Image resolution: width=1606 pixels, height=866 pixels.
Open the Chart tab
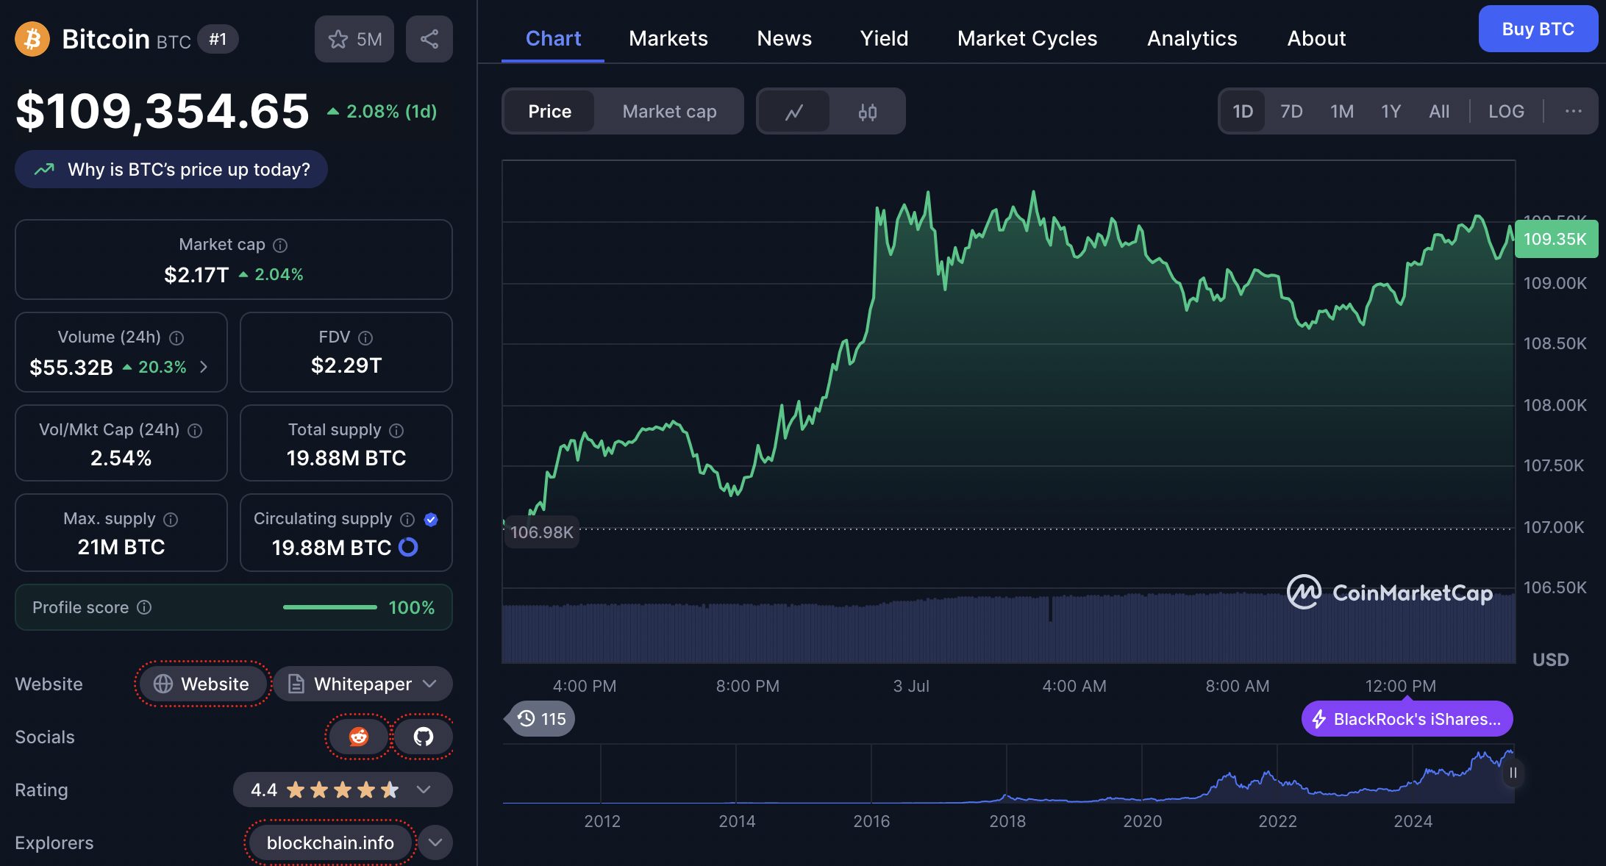click(553, 38)
